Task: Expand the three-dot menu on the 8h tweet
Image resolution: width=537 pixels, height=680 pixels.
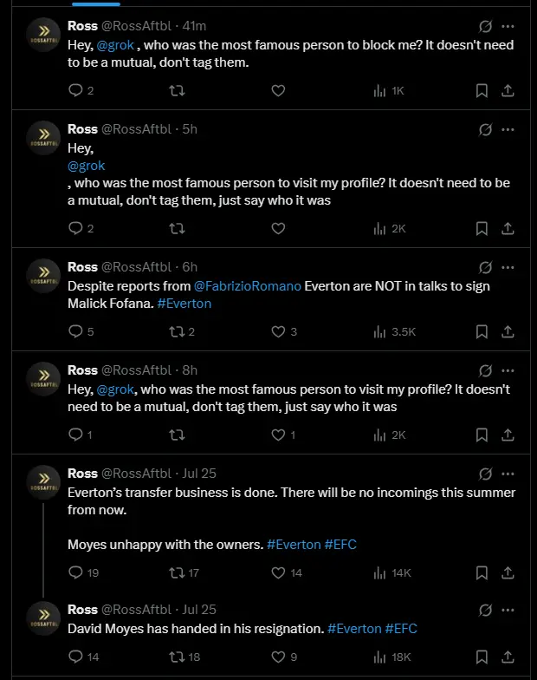Action: coord(508,370)
